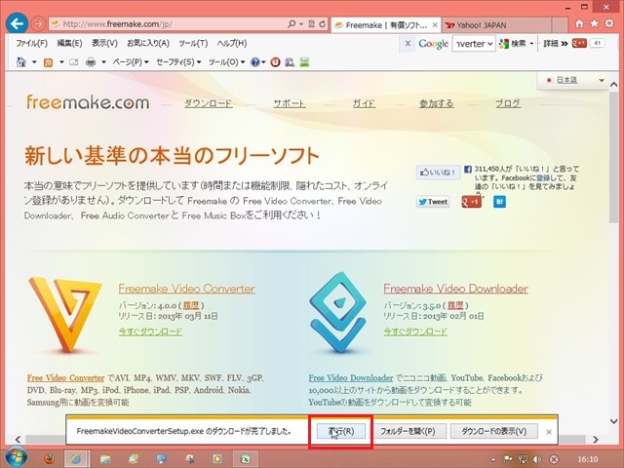Close the download notification bar
Image resolution: width=624 pixels, height=468 pixels.
coord(549,431)
